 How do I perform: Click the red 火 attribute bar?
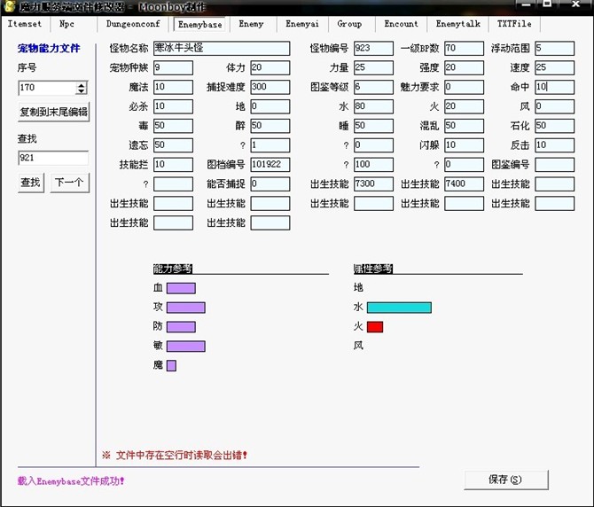point(374,327)
